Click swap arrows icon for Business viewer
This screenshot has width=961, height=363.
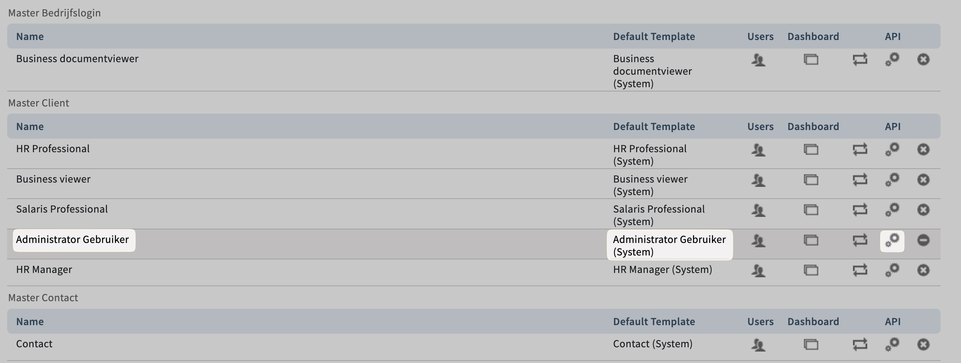(x=859, y=180)
